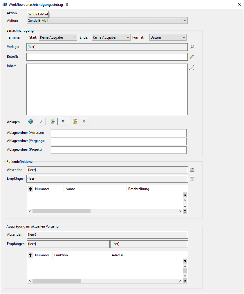
Task: Click the folder checklist icon in Anlagen row
Action: tap(75, 122)
